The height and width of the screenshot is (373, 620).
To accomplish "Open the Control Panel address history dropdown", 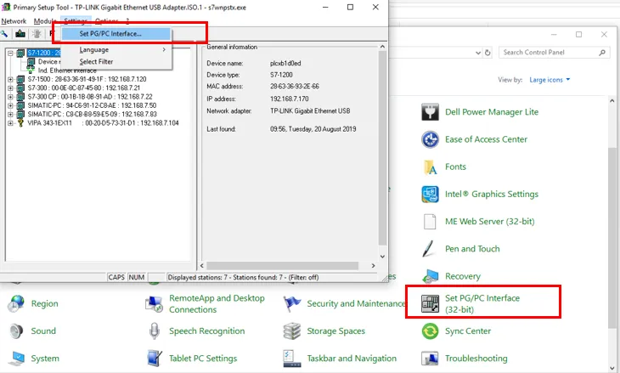I will coord(478,53).
